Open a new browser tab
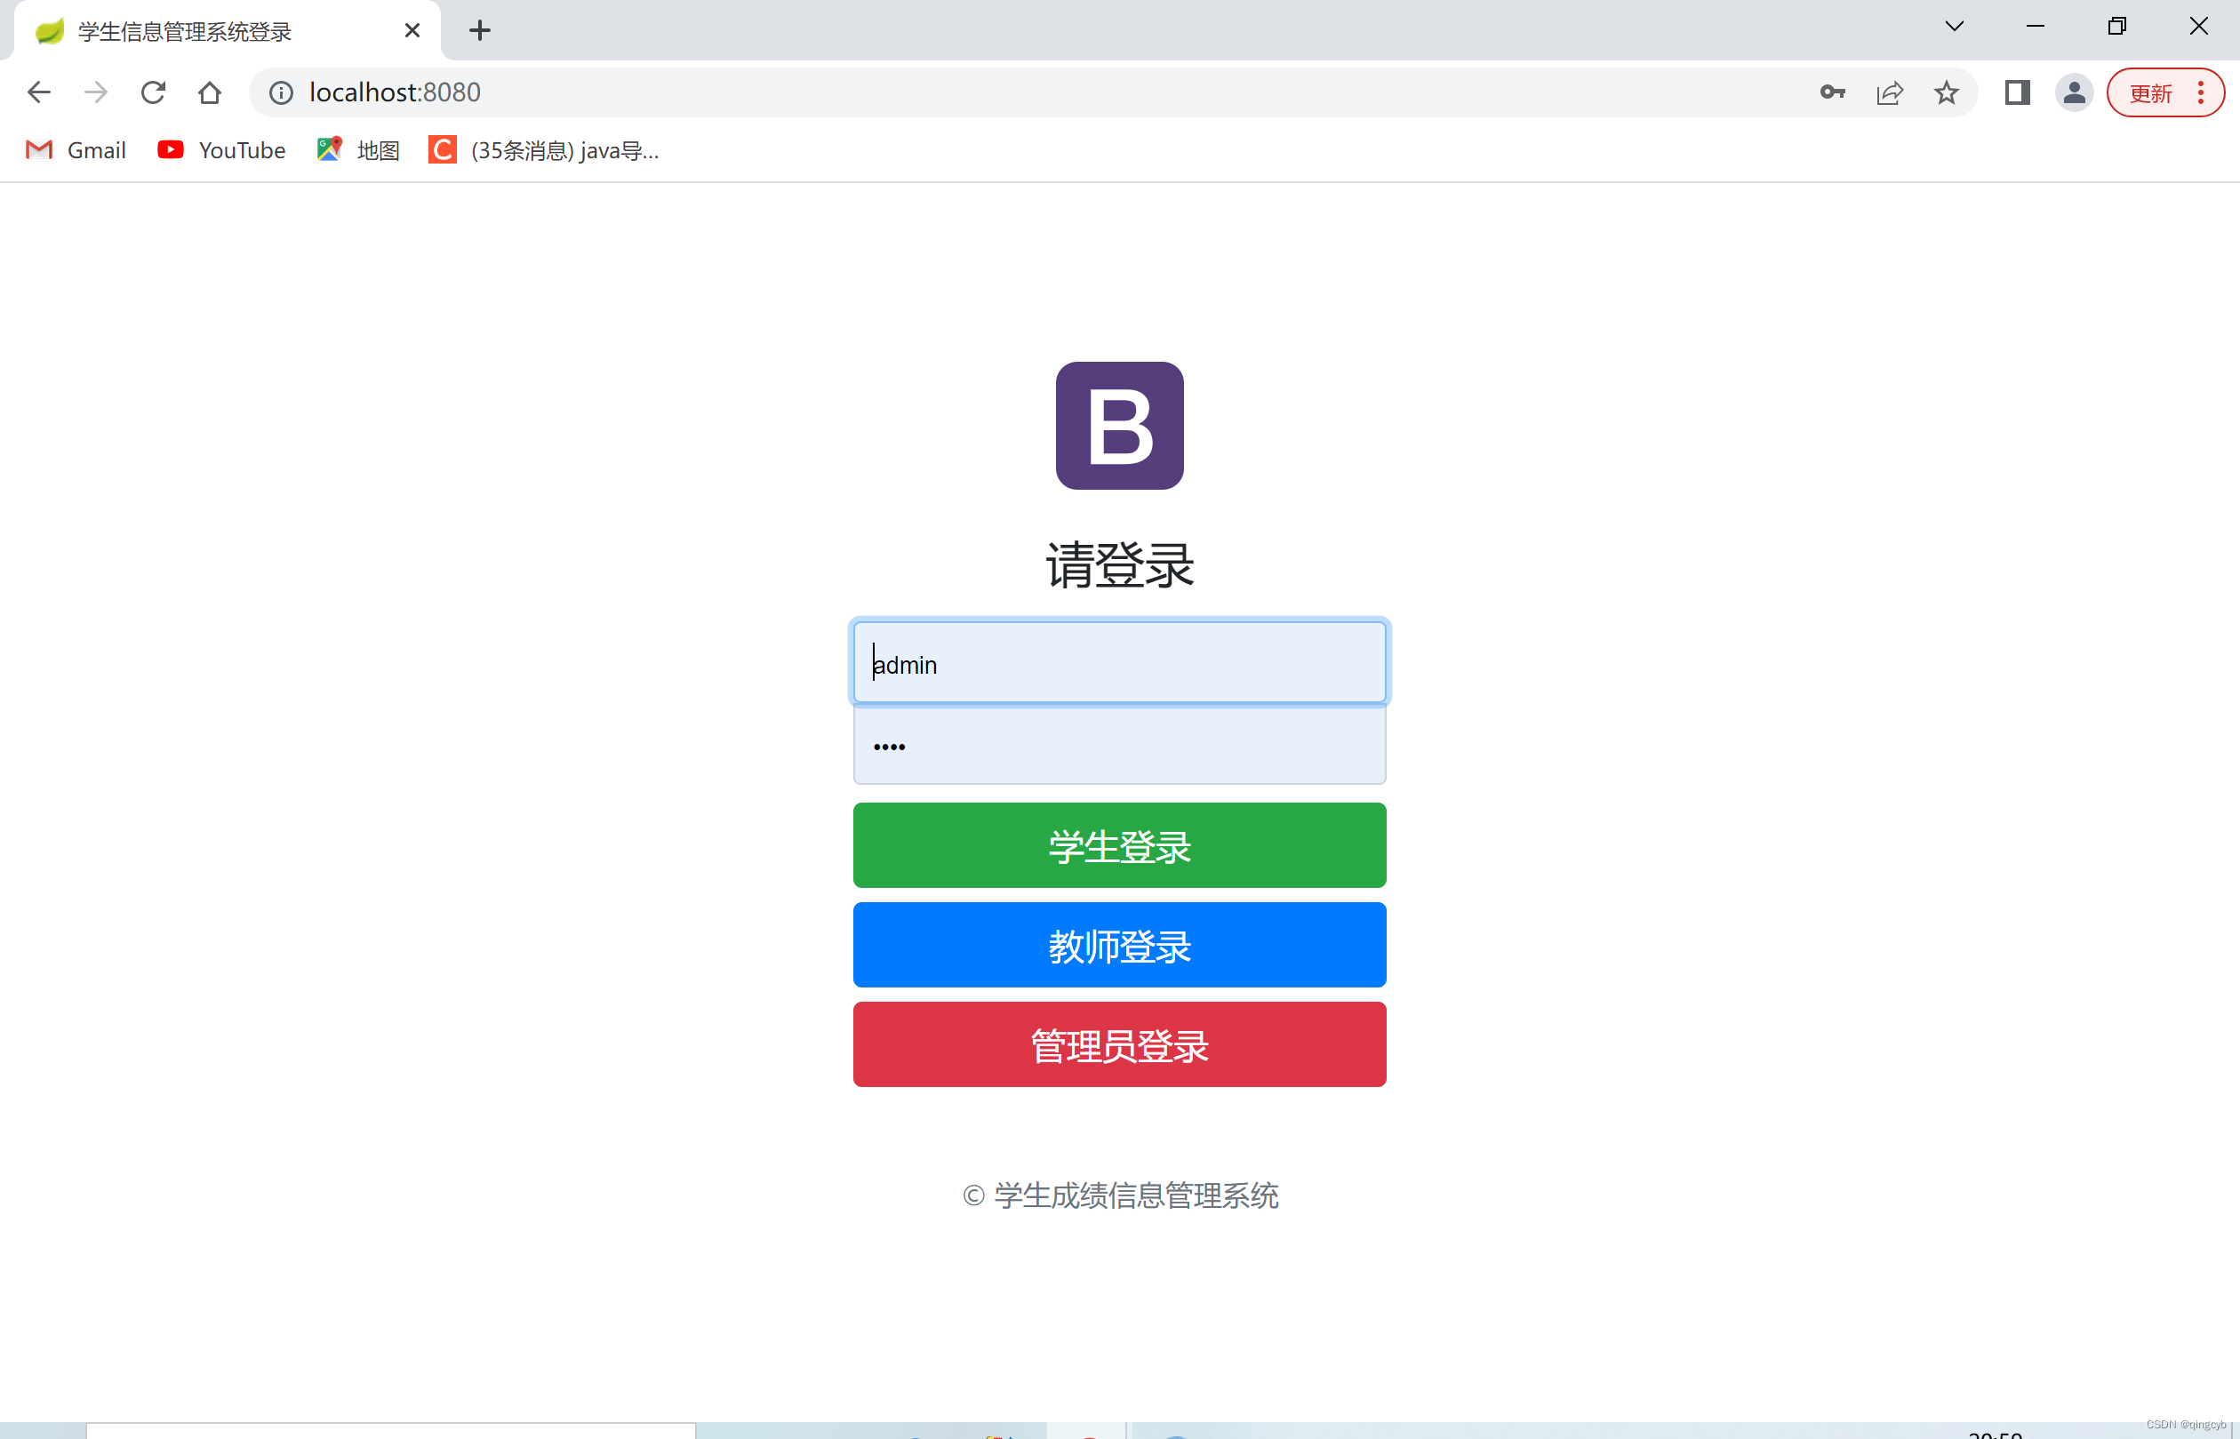The height and width of the screenshot is (1439, 2240). click(479, 31)
